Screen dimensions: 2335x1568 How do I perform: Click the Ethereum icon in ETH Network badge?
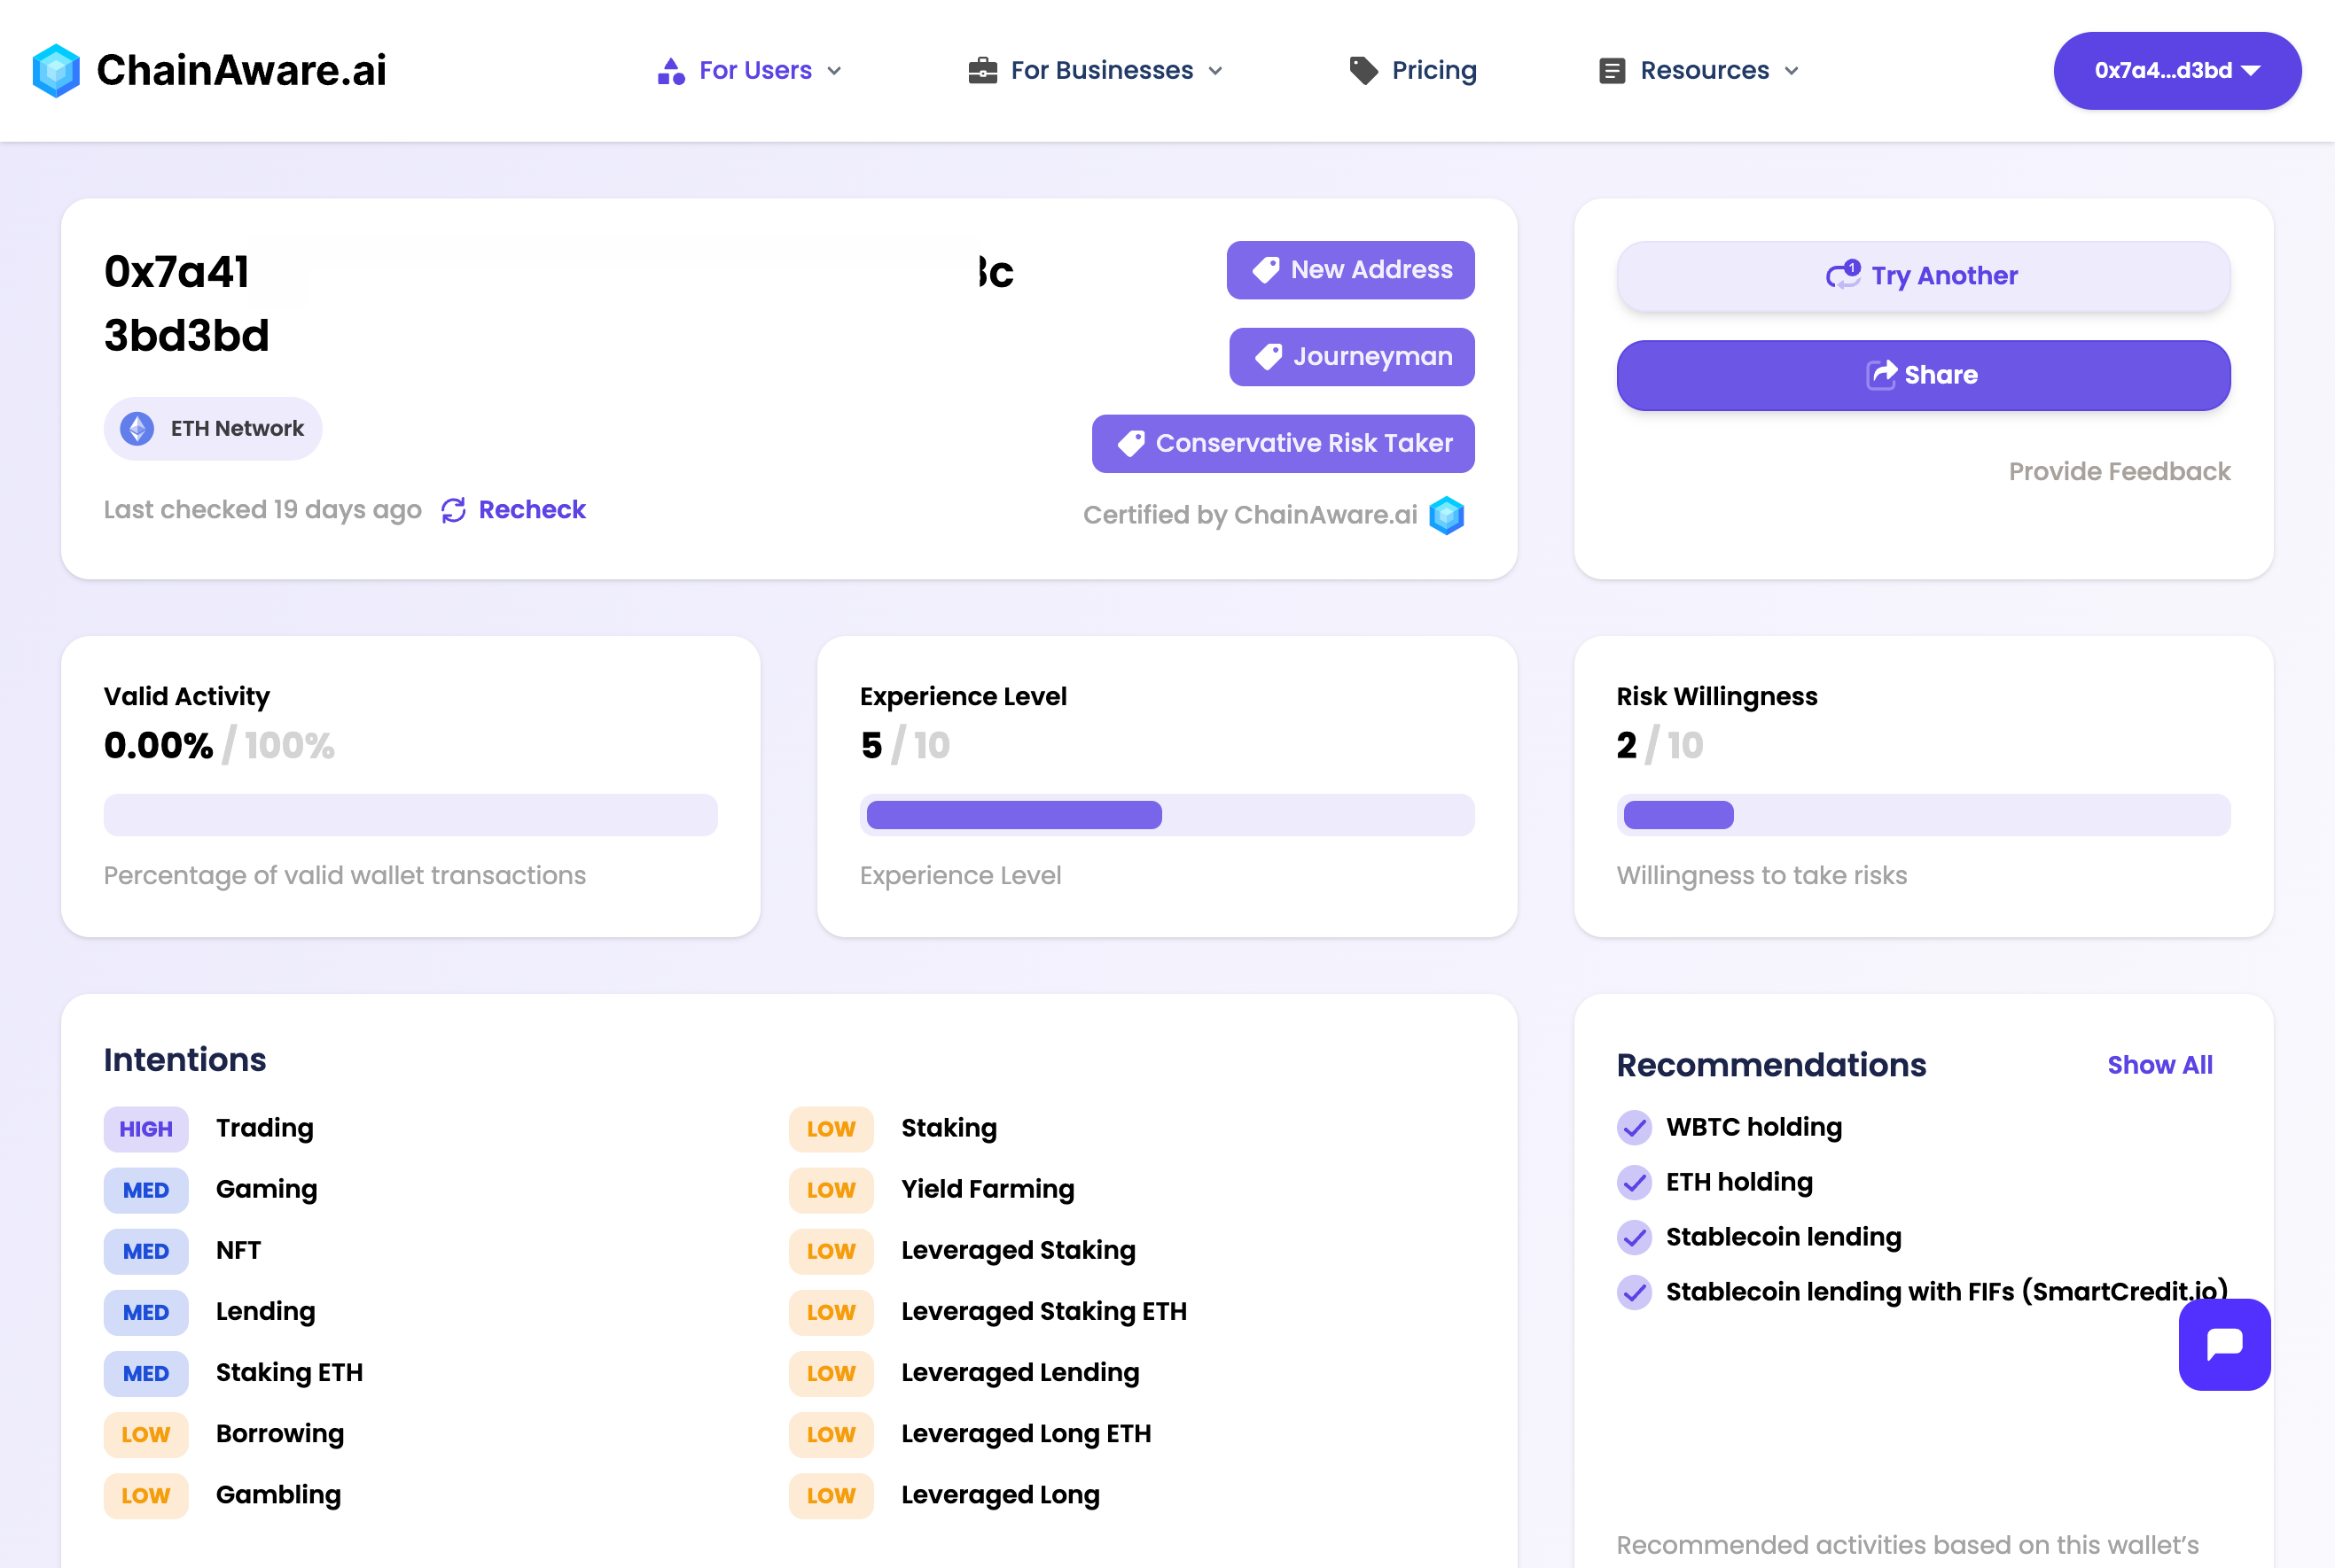tap(137, 429)
